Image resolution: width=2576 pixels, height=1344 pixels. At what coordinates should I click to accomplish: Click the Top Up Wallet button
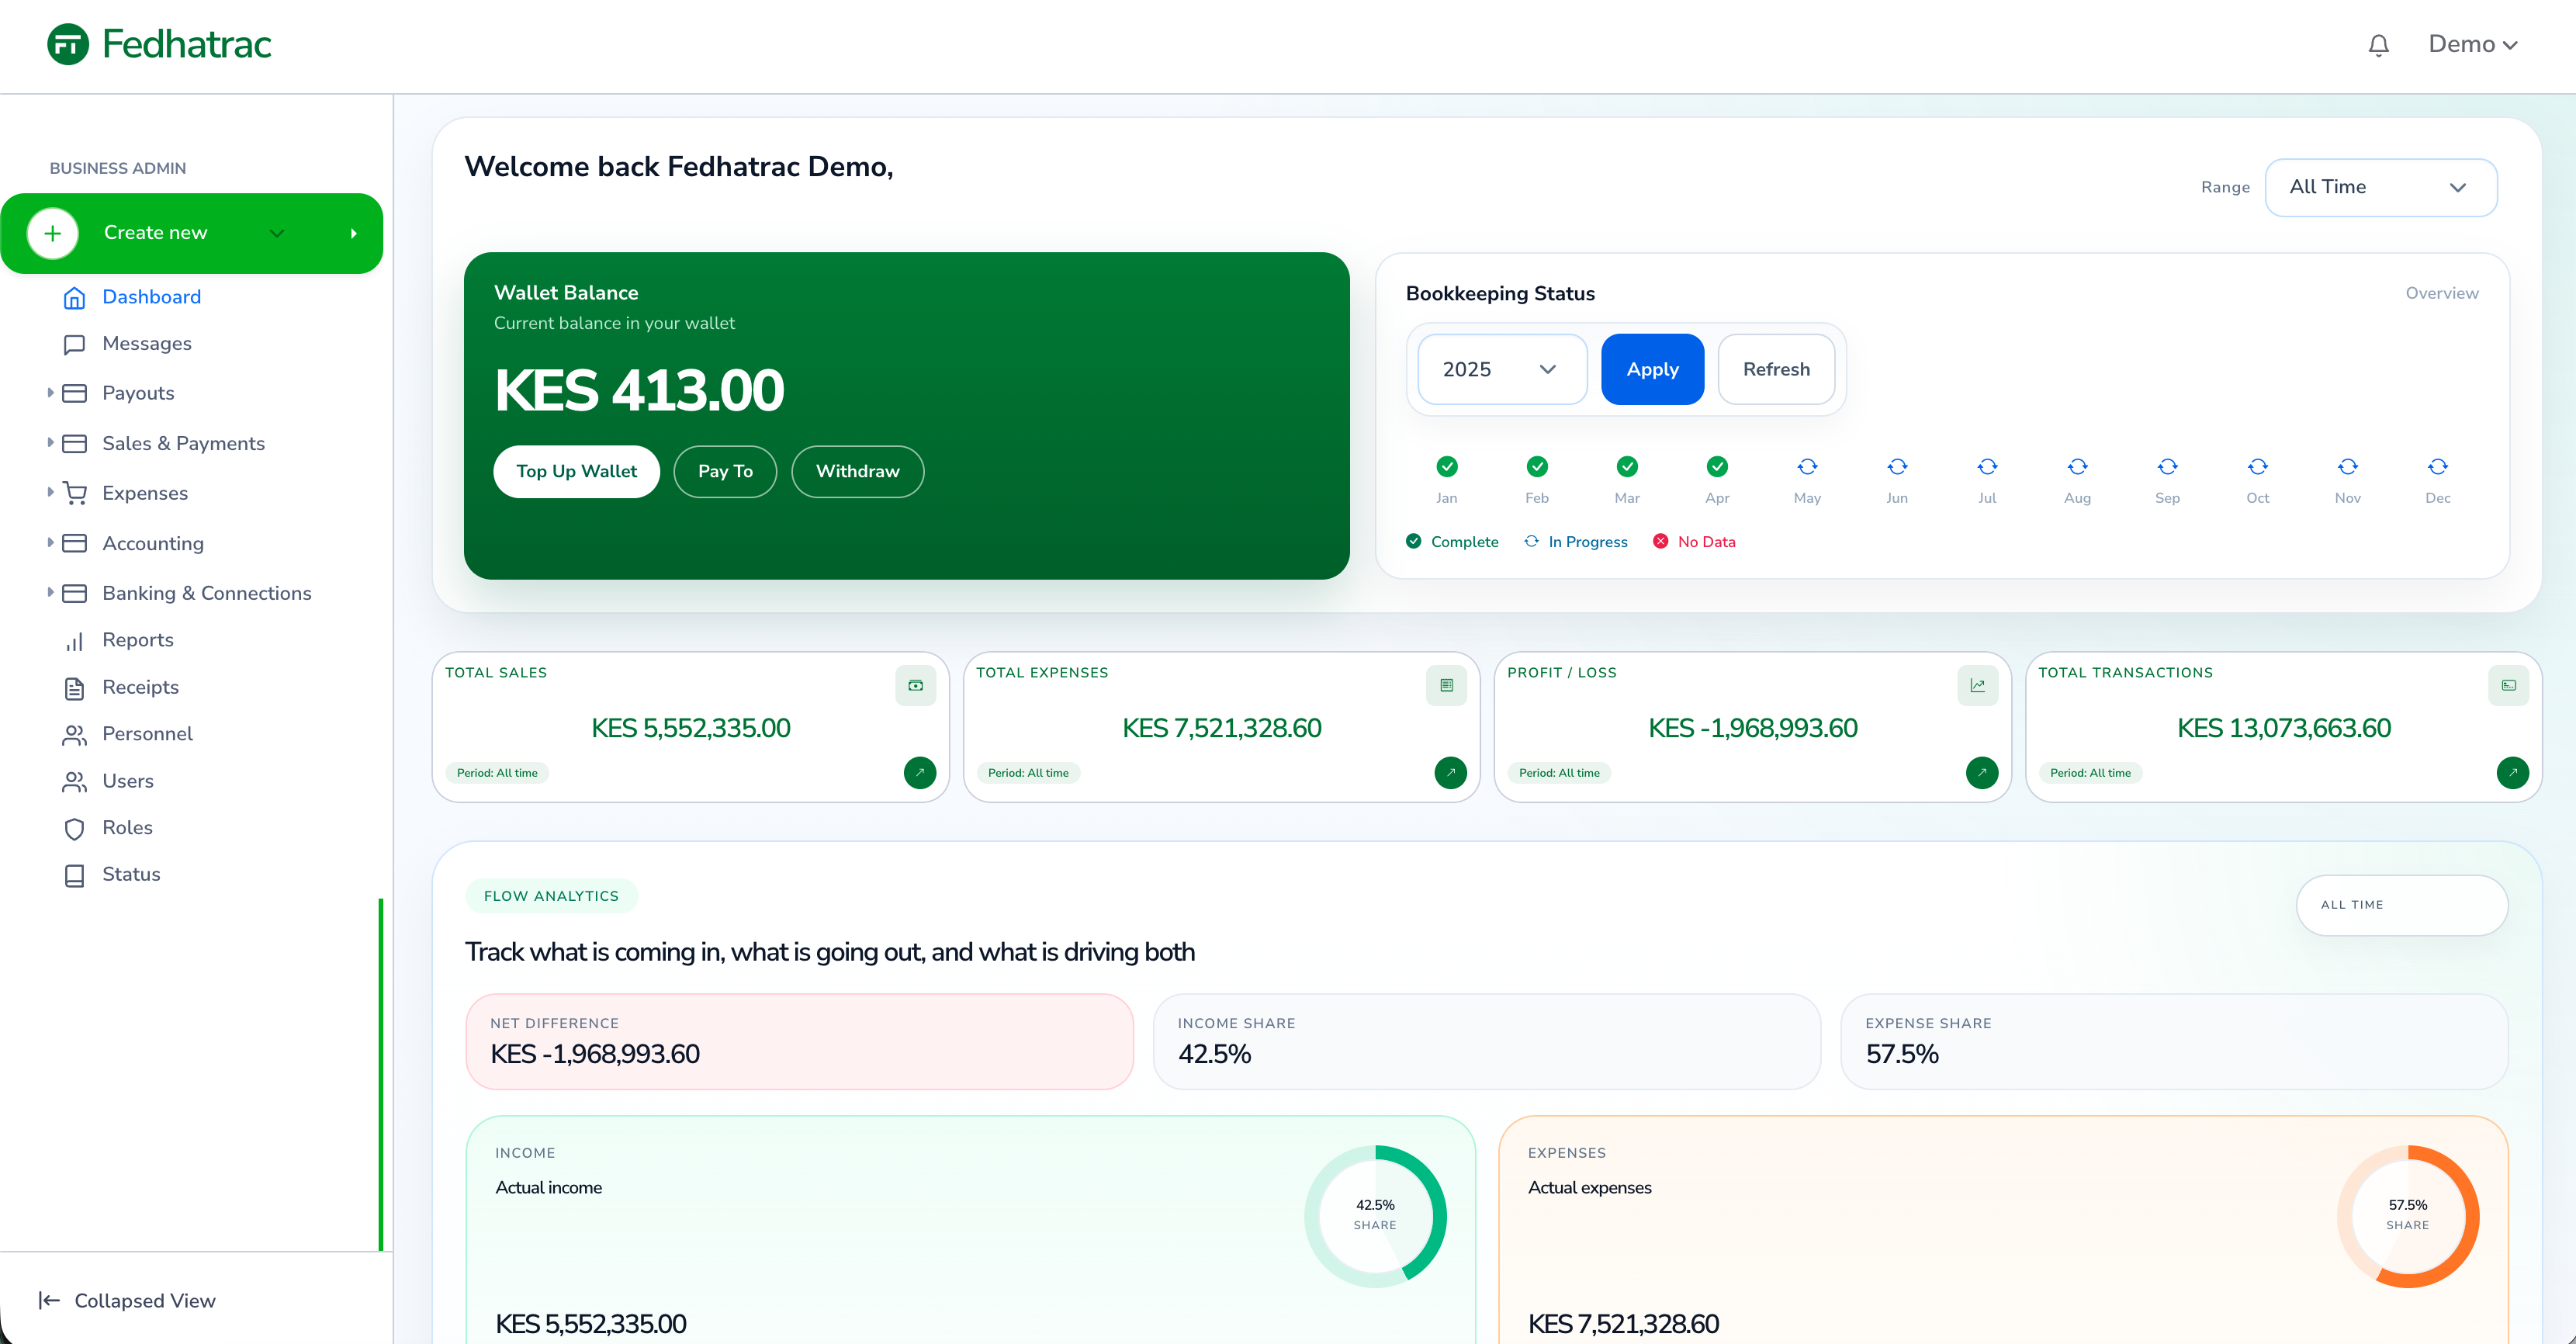coord(576,471)
